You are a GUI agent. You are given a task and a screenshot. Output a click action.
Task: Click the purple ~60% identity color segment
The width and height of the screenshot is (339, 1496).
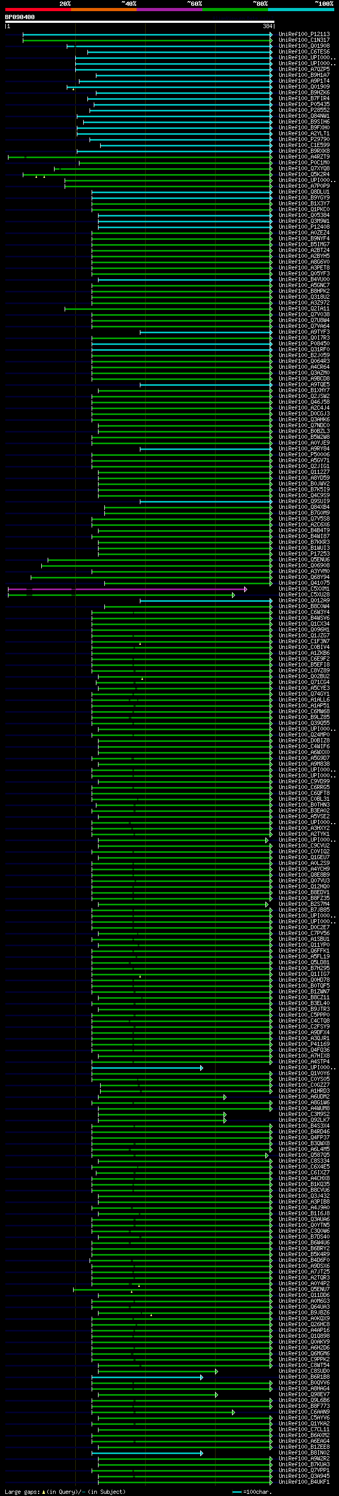[x=170, y=10]
